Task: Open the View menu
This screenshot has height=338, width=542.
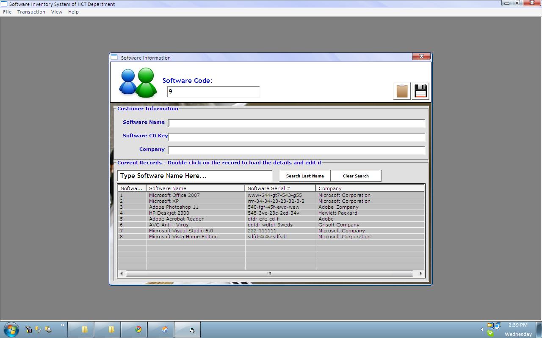Action: [57, 12]
